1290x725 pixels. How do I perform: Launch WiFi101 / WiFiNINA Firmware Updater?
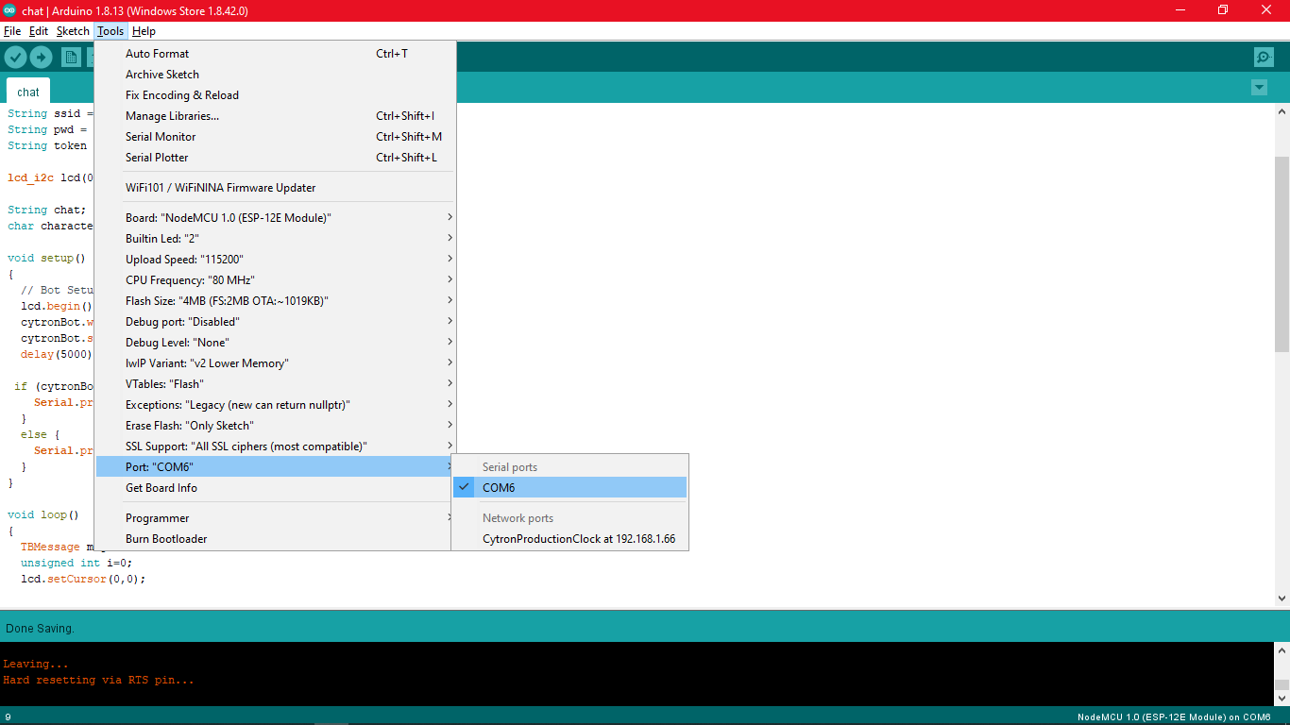[275, 188]
